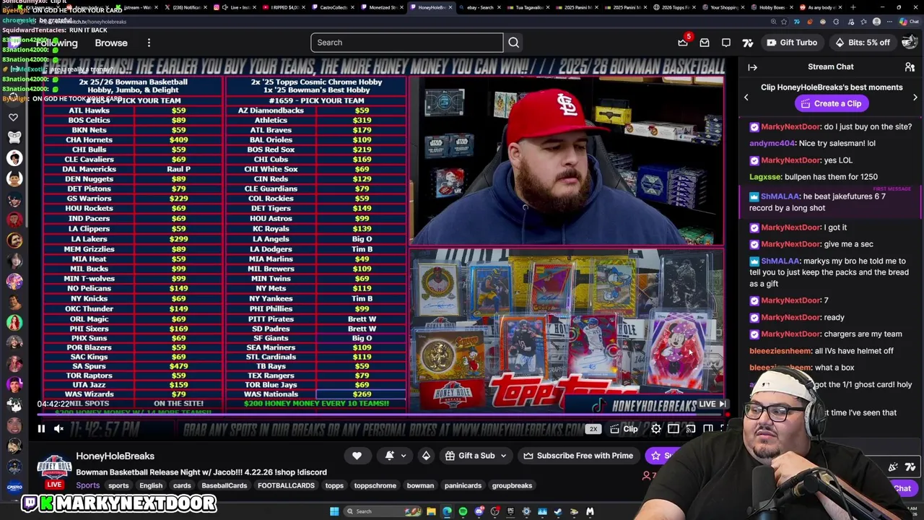Toggle follow heart for HoneyHoleBreaks
The image size is (924, 520).
click(x=357, y=456)
